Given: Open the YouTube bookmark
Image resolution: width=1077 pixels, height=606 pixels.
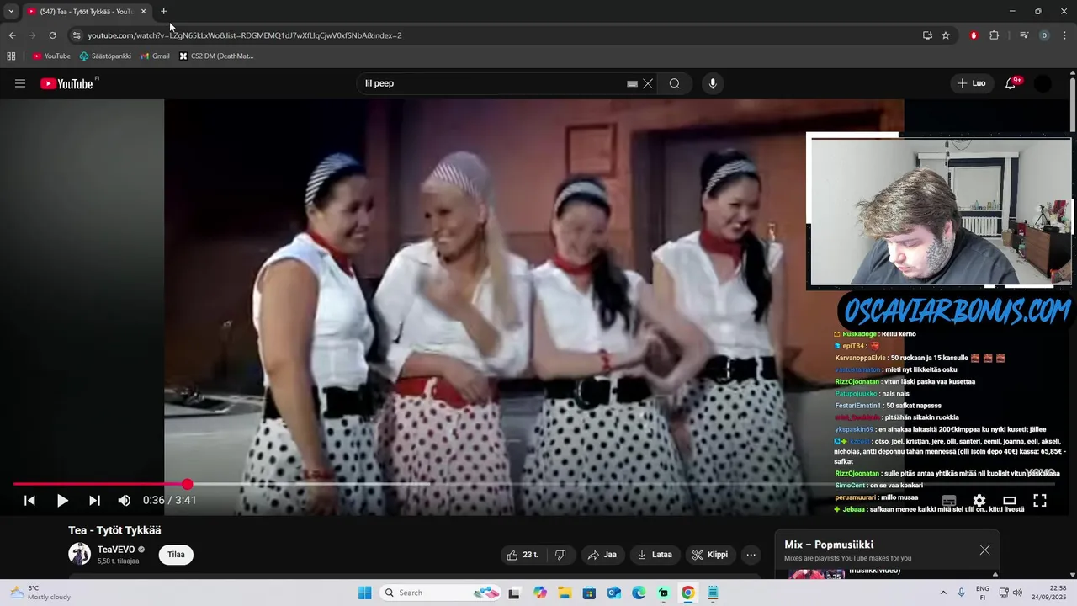Looking at the screenshot, I should [51, 56].
